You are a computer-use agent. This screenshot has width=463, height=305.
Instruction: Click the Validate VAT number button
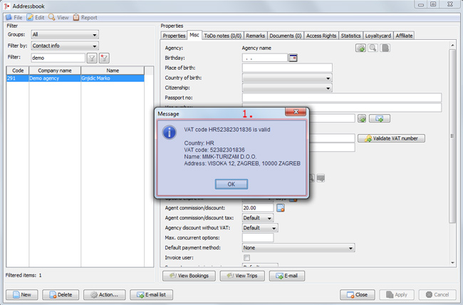(x=391, y=138)
